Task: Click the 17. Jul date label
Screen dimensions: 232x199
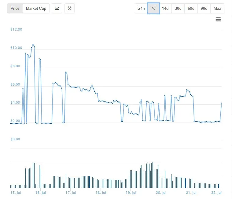Action: coord(71,193)
